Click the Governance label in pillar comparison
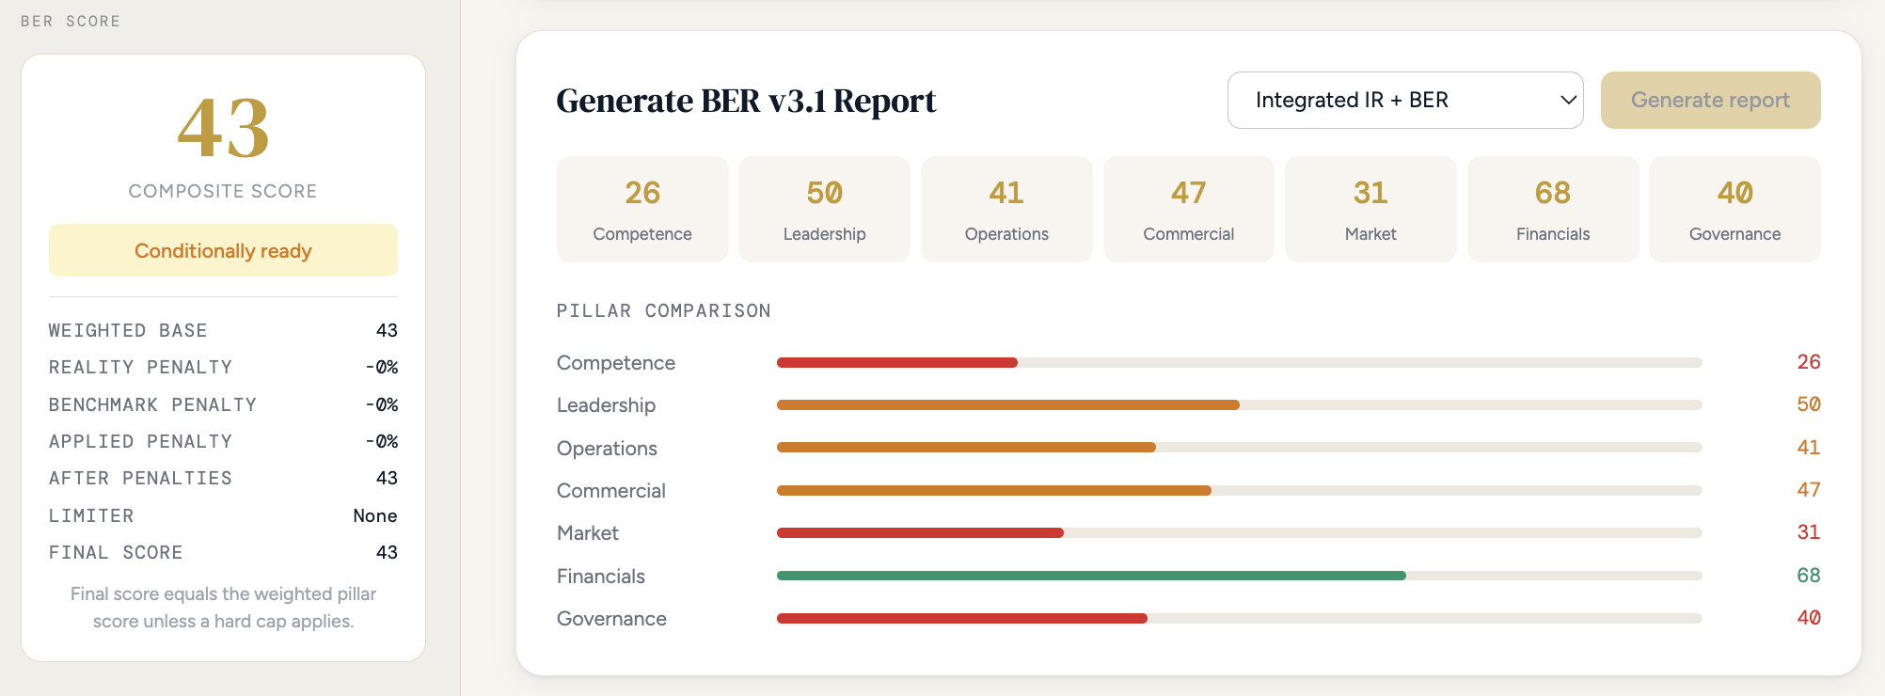This screenshot has width=1885, height=696. tap(611, 619)
